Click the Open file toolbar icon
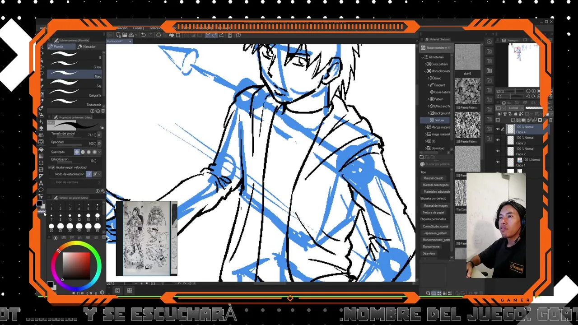This screenshot has height=325, width=578. pos(125,35)
